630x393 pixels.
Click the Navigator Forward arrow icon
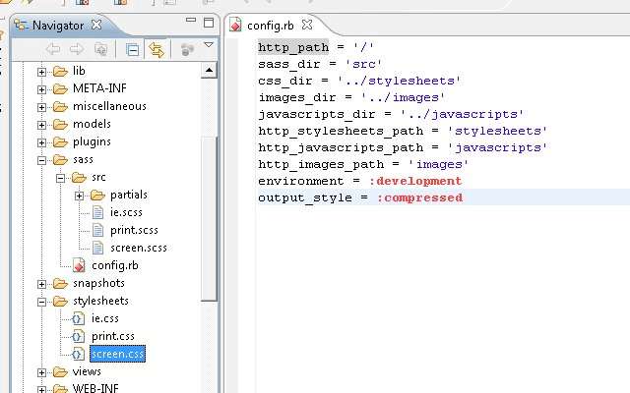point(77,50)
